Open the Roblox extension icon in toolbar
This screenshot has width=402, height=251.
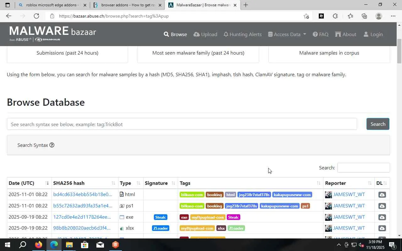point(321,16)
